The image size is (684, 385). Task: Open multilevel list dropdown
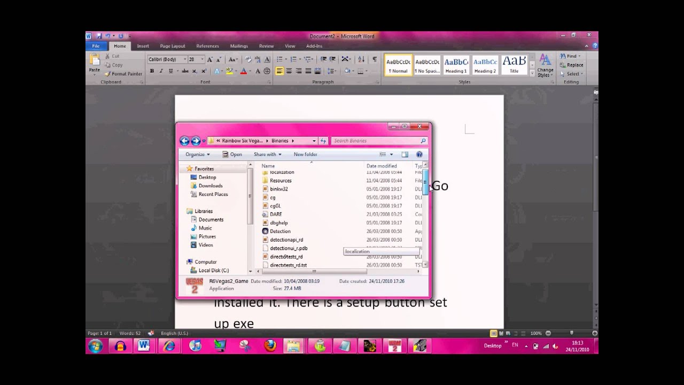[308, 59]
